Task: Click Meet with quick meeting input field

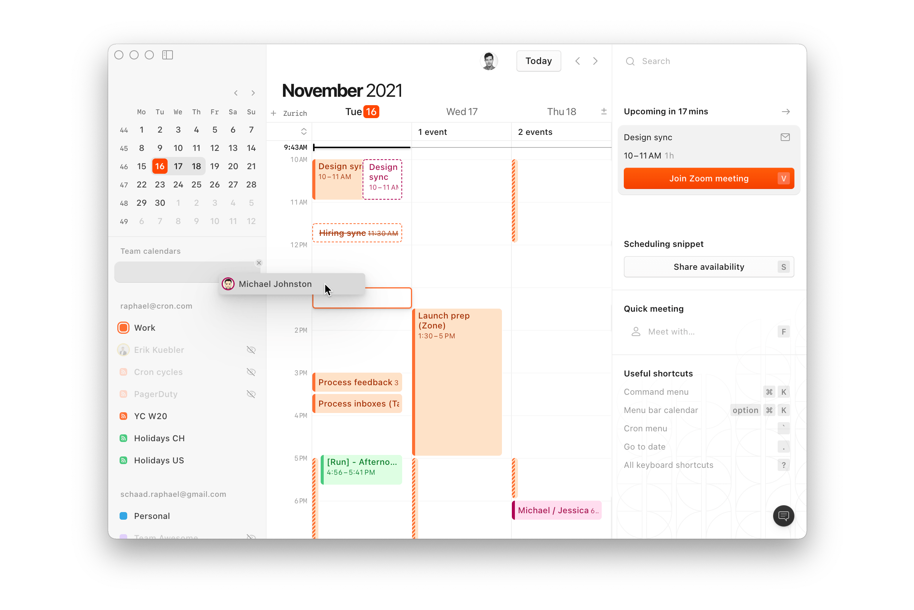Action: point(701,331)
